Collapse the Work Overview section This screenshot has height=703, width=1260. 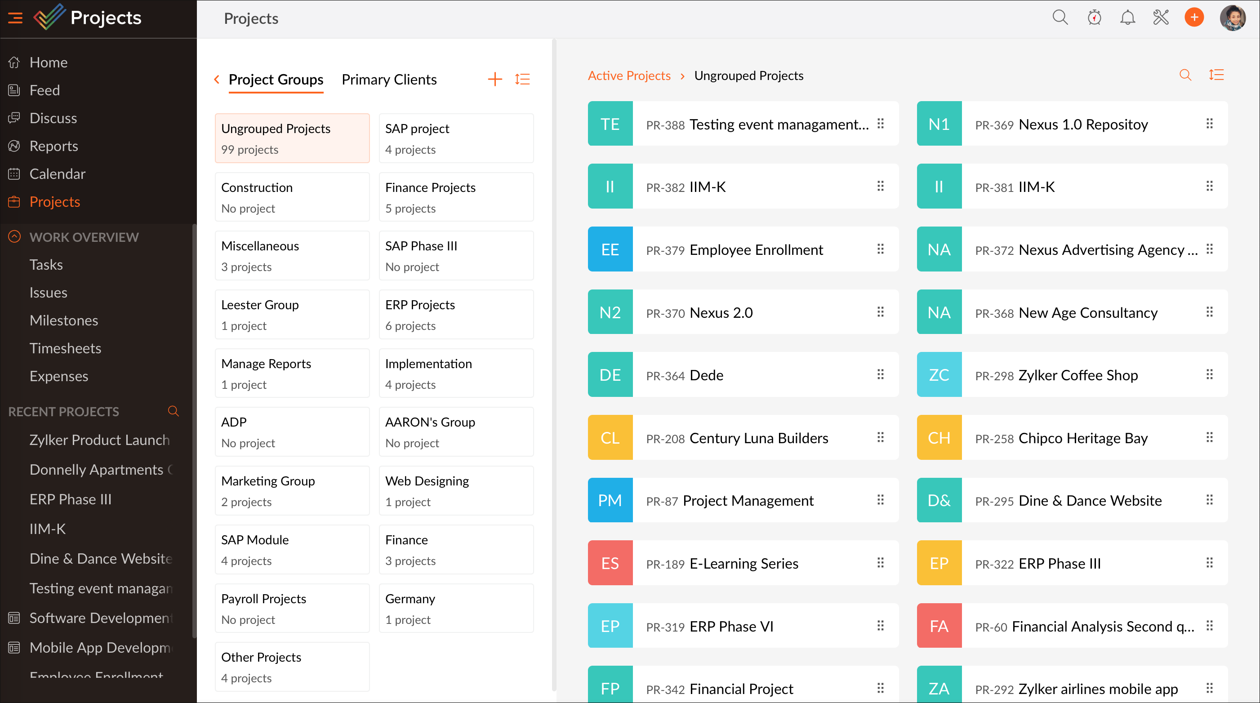point(15,237)
